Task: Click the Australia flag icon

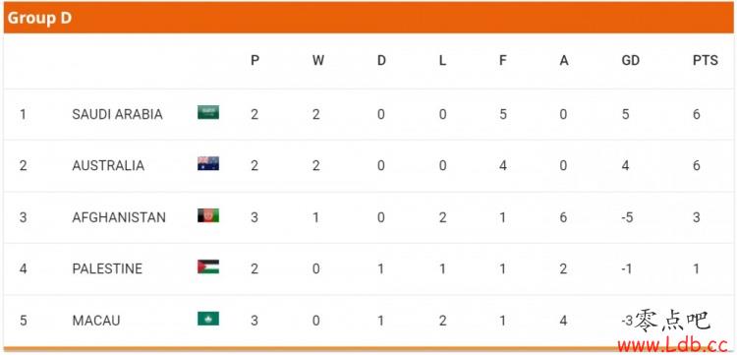Action: coord(208,163)
